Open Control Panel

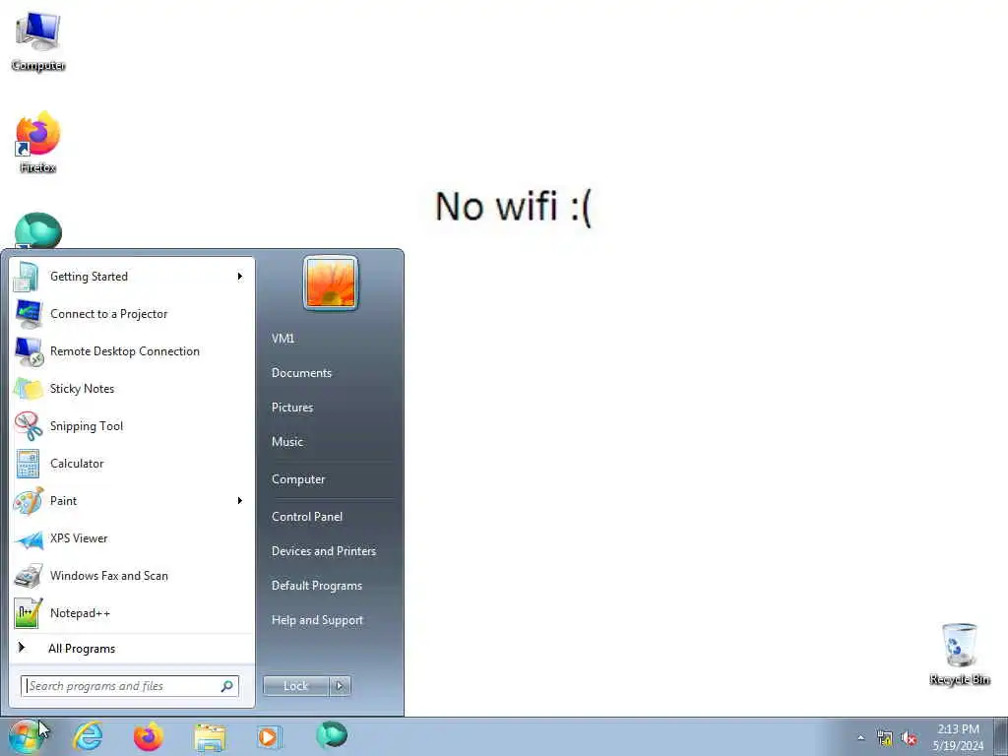pyautogui.click(x=307, y=517)
